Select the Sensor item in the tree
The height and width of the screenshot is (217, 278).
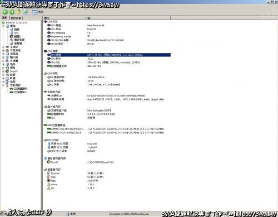point(18,44)
